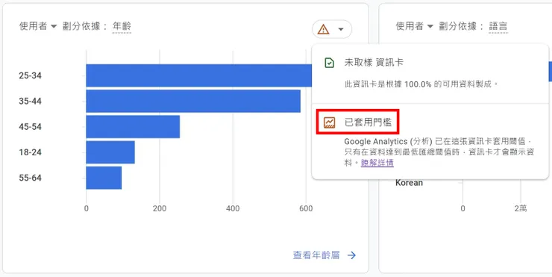This screenshot has width=552, height=277.
Task: Click the arrow icon next to 查看年齡層
Action: pos(351,255)
